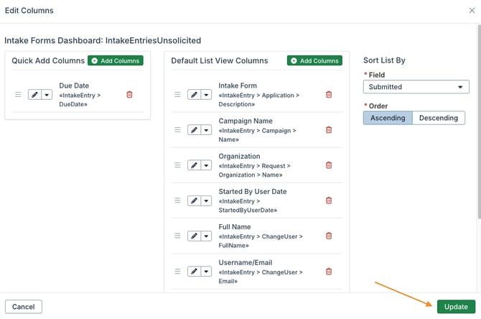This screenshot has width=481, height=319.
Task: Click the trash icon for Intake Form
Action: tap(329, 94)
